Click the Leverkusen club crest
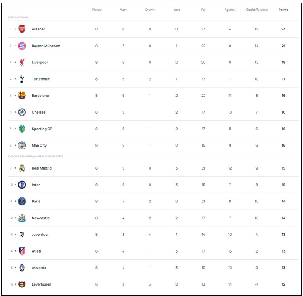 point(22,284)
